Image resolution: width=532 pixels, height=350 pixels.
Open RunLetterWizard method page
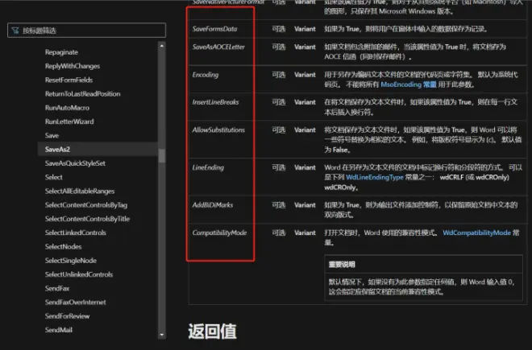69,121
